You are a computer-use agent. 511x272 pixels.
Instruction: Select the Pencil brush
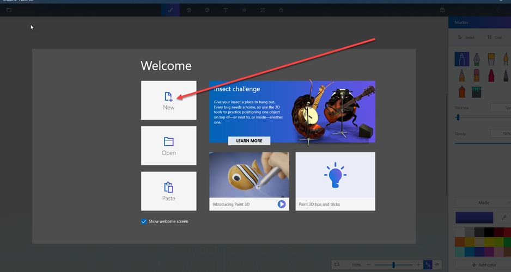(462, 76)
